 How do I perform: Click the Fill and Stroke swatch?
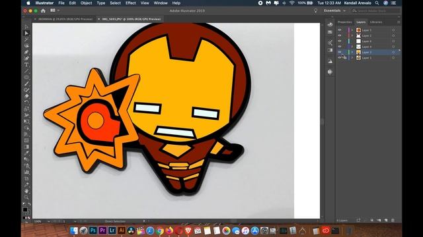pos(26,211)
